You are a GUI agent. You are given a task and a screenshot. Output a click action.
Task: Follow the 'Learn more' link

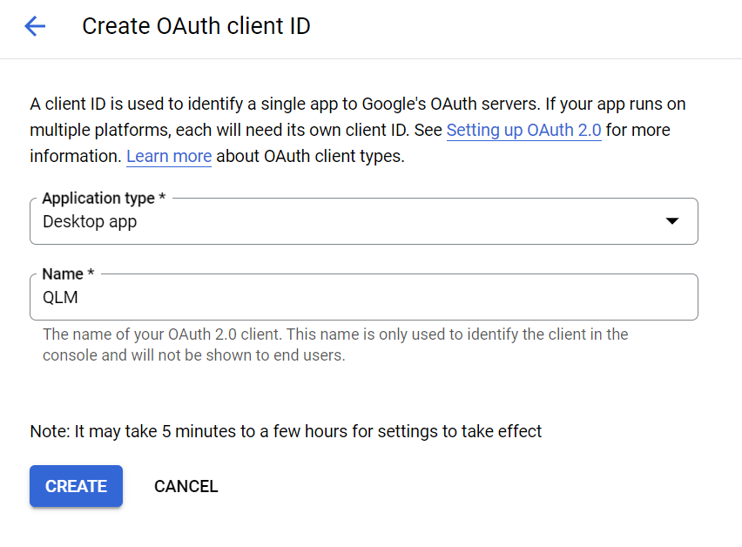[x=169, y=156]
